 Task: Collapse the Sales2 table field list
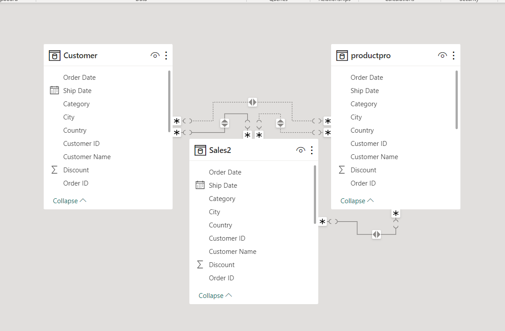215,295
